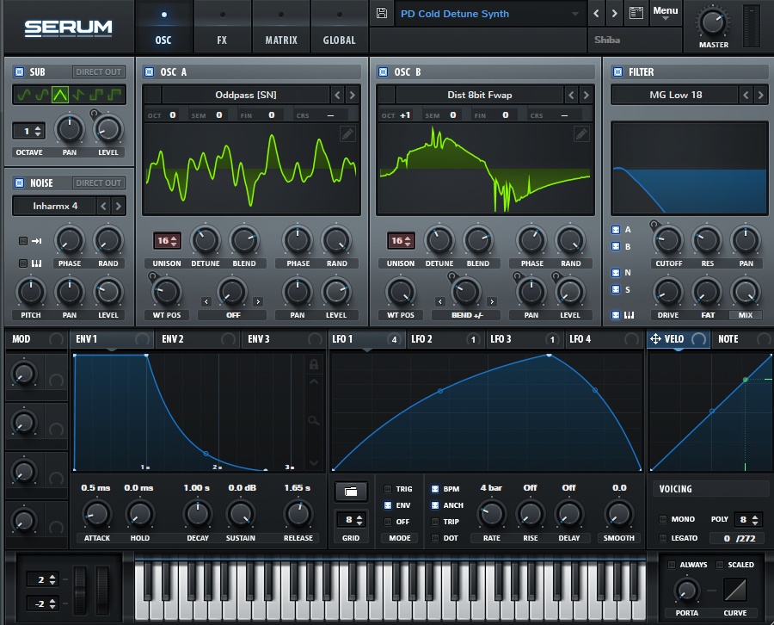Toggle filter routing for oscillator A
This screenshot has height=625, width=774.
click(616, 230)
